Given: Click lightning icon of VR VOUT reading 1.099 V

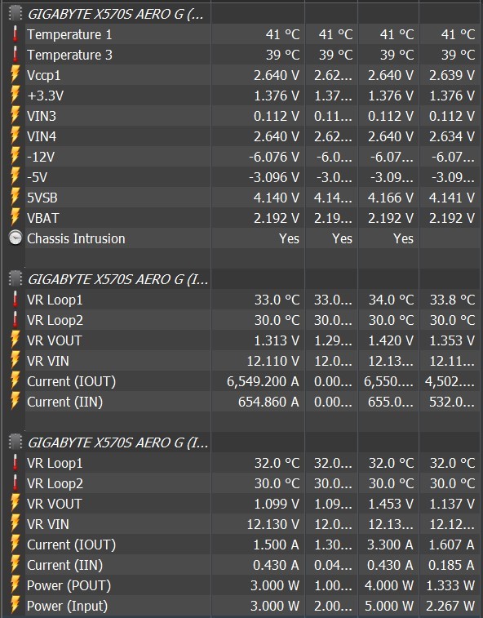Looking at the screenshot, I should tap(15, 504).
